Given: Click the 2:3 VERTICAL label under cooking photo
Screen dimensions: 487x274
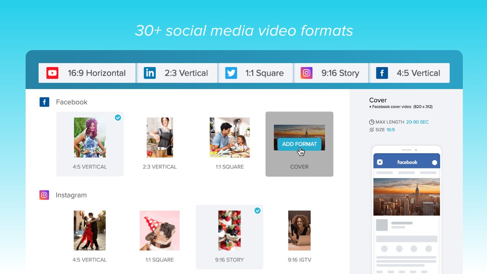Looking at the screenshot, I should tap(160, 167).
